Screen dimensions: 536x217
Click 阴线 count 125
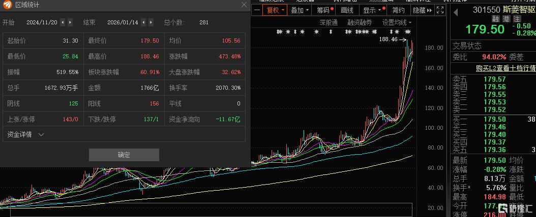[73, 103]
